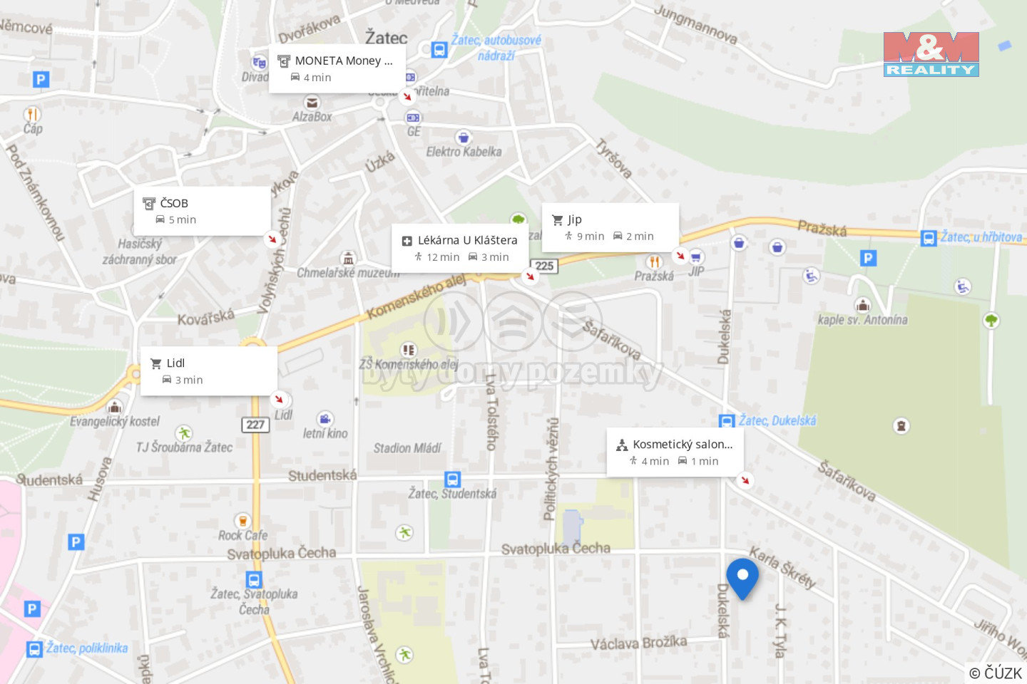The height and width of the screenshot is (684, 1027).
Task: Click the Žatec, Dukelská bus stop icon
Action: 727,421
